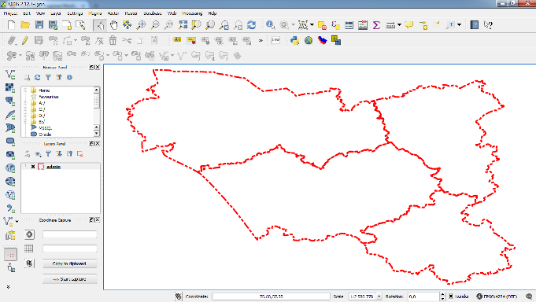Click the Start capture button

pyautogui.click(x=69, y=279)
